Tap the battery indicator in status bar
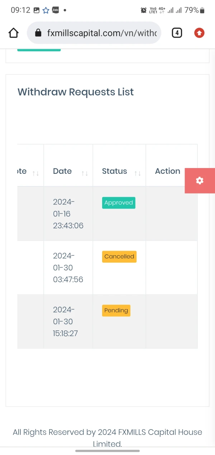 (202, 10)
